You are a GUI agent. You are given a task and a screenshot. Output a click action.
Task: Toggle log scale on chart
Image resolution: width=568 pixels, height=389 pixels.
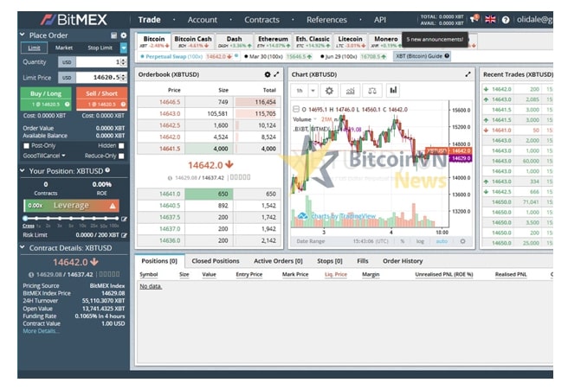pos(420,241)
